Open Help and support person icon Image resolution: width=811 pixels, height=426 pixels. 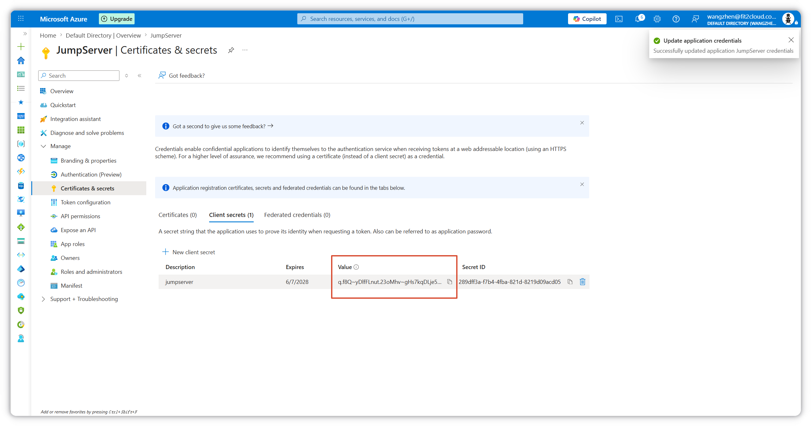21,338
